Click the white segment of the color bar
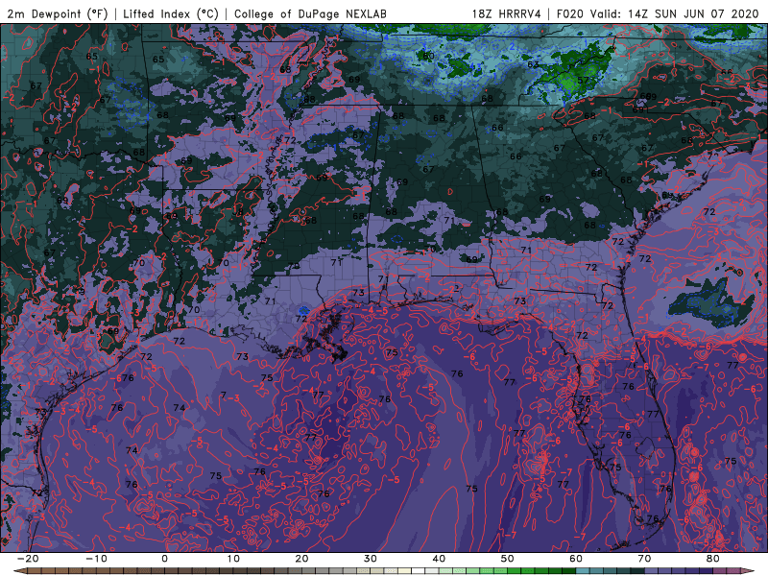This screenshot has width=768, height=576. (419, 571)
